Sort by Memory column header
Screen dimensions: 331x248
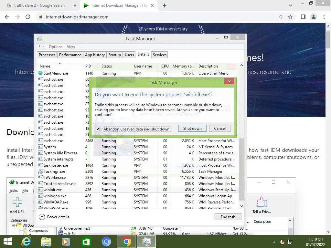click(x=184, y=66)
